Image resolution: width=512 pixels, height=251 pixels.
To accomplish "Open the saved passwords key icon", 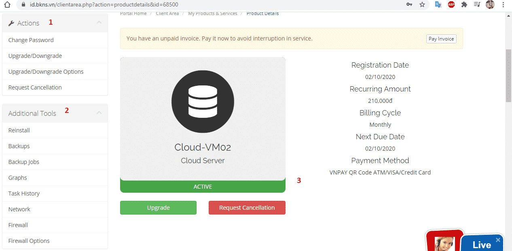I will tap(409, 4).
